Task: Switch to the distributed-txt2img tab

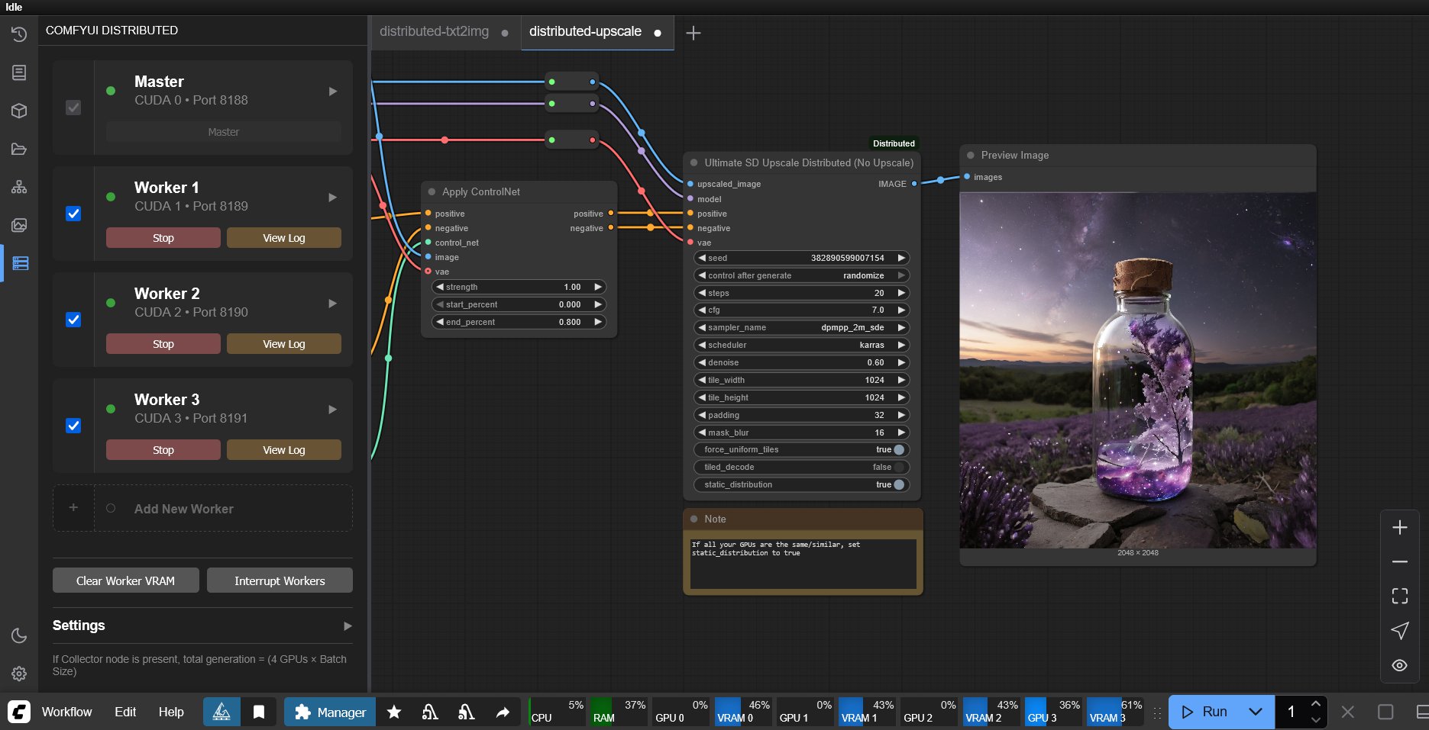Action: pos(434,32)
